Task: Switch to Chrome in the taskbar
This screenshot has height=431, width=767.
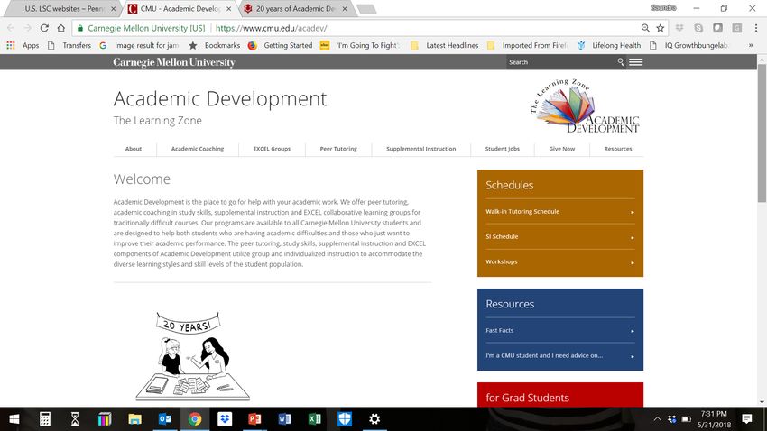Action: point(195,418)
